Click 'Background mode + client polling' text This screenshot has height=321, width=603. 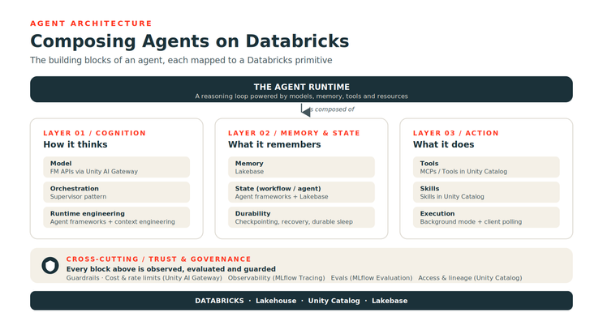click(471, 221)
